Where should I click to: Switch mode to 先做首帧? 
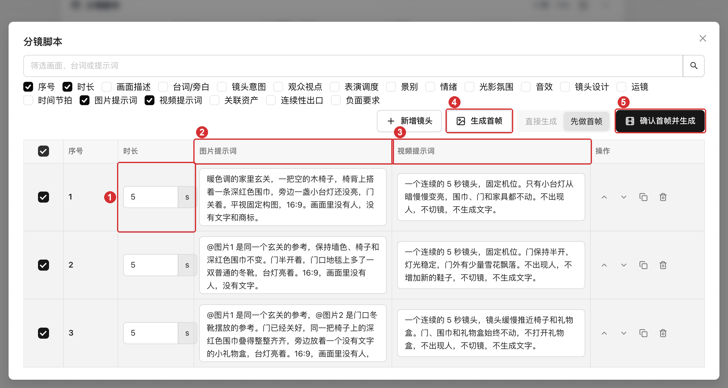tap(586, 121)
